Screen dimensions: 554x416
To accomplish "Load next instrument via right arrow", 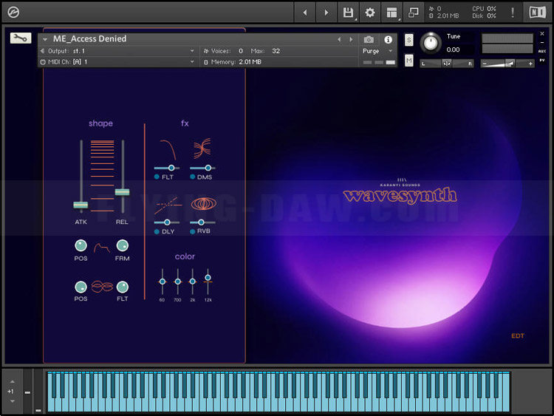I will pos(351,40).
